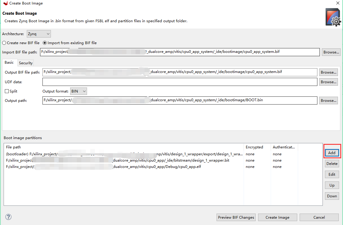Move partition Up in list
The height and width of the screenshot is (225, 343).
tap(332, 185)
